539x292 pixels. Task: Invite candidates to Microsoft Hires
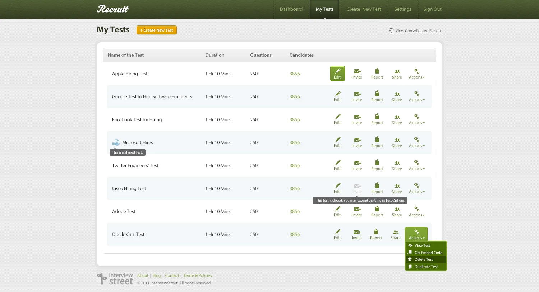point(357,142)
